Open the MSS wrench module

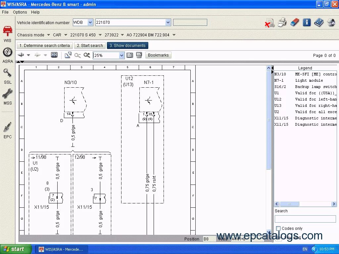click(x=8, y=97)
